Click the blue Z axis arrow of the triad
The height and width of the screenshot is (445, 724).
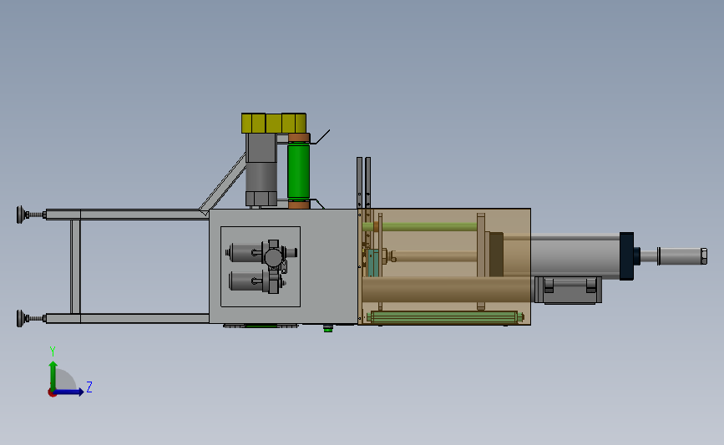click(69, 392)
